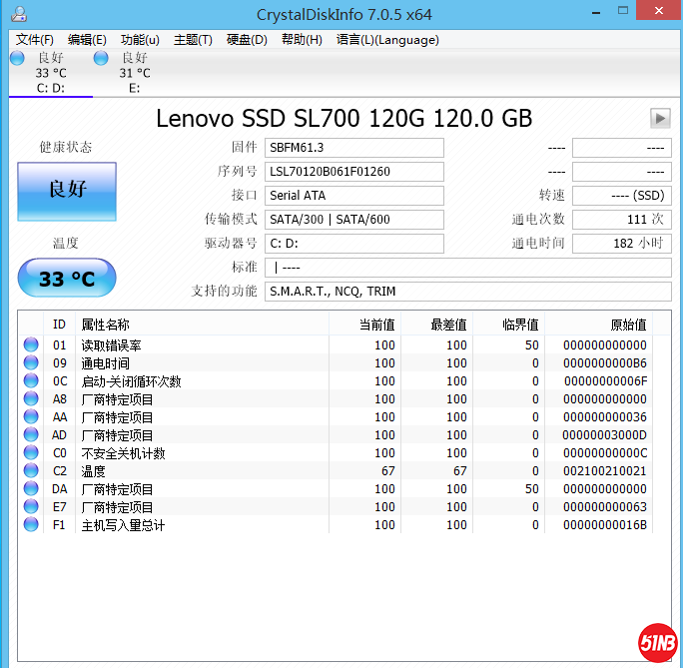Open the 文件(F) menu
The width and height of the screenshot is (683, 668).
[x=35, y=40]
